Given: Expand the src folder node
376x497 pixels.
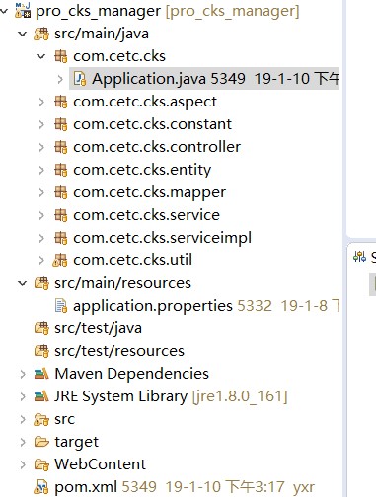Looking at the screenshot, I should coord(23,419).
